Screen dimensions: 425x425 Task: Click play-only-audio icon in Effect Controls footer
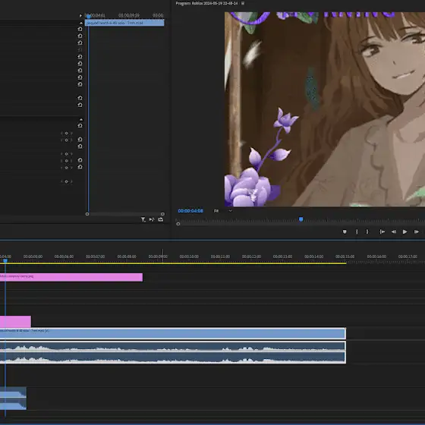(x=152, y=219)
